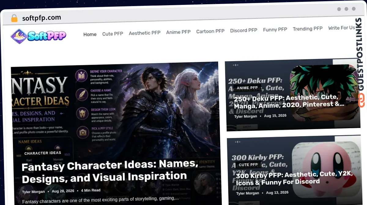Image resolution: width=367 pixels, height=205 pixels.
Task: Go to Aesthetic PFP category
Action: [x=145, y=33]
